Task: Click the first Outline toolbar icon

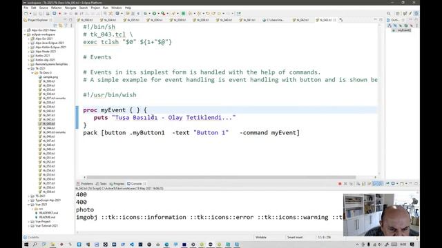Action: 390,25
